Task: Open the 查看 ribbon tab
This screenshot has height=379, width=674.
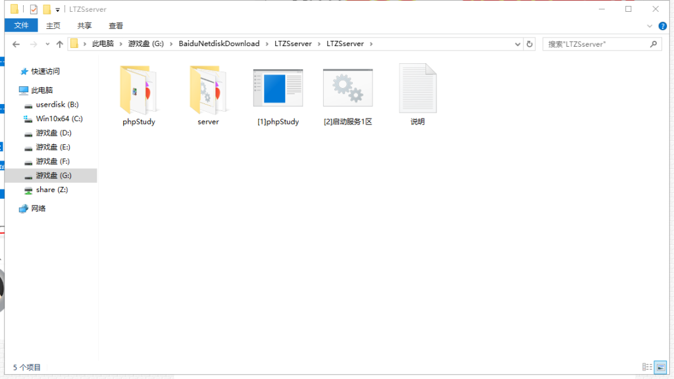Action: (116, 26)
